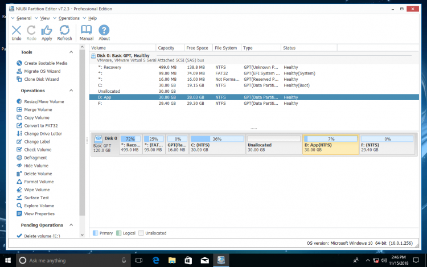The image size is (427, 267).
Task: Select Delete Volume operation
Action: (x=34, y=174)
